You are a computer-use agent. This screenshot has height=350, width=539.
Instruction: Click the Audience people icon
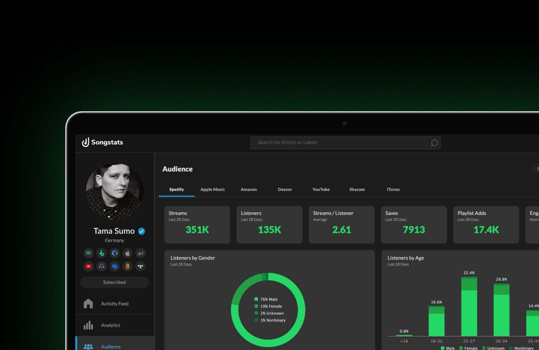[88, 346]
